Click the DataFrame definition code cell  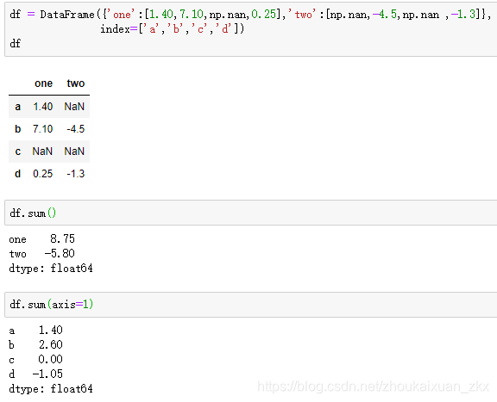coord(251,29)
